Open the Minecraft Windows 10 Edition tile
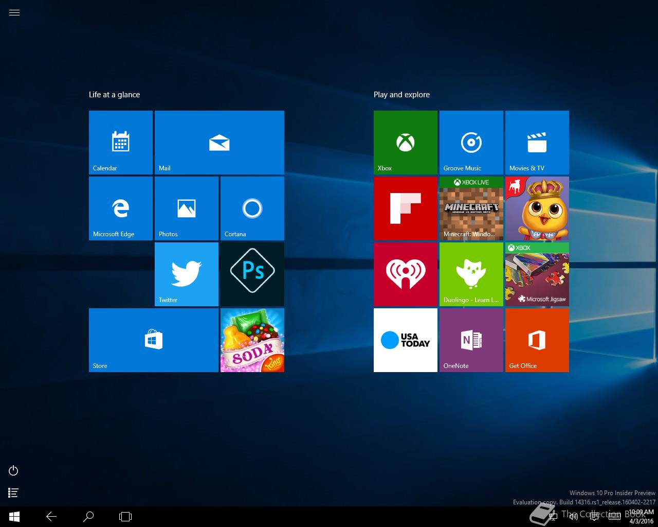 coord(471,208)
